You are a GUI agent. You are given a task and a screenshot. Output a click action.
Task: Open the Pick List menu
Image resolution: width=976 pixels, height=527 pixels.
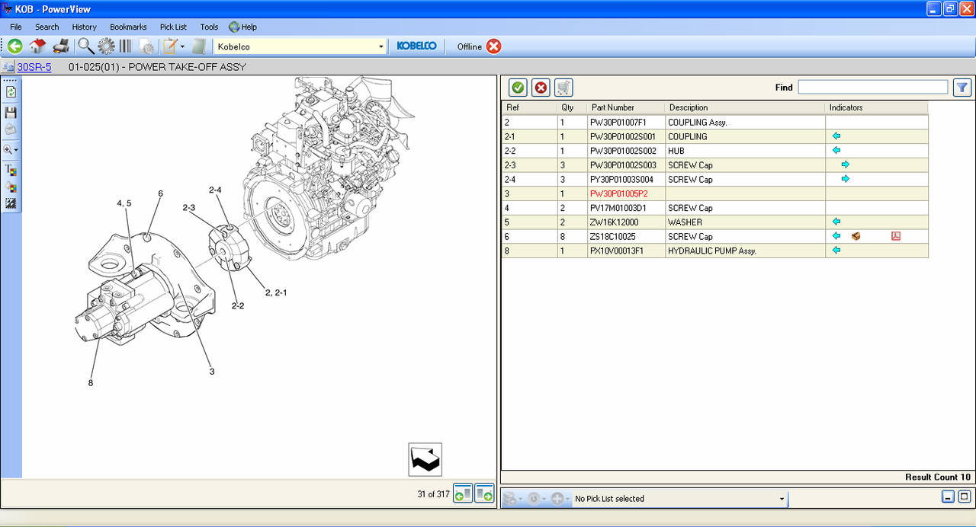[173, 27]
